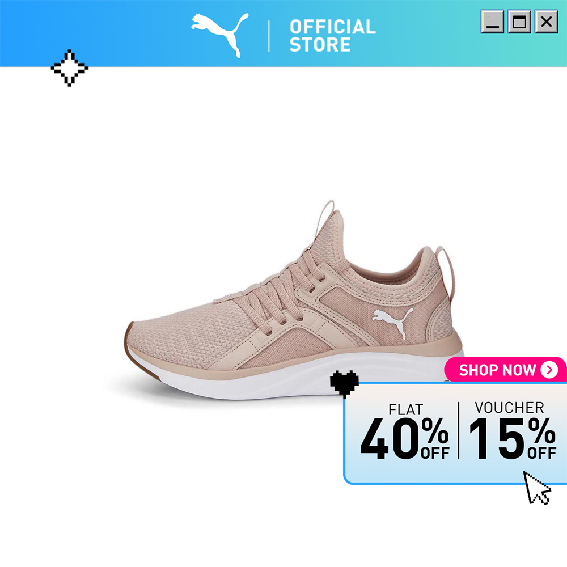Click the vertical divider between logo and store text
Viewport: 567px width, 567px height.
click(269, 36)
